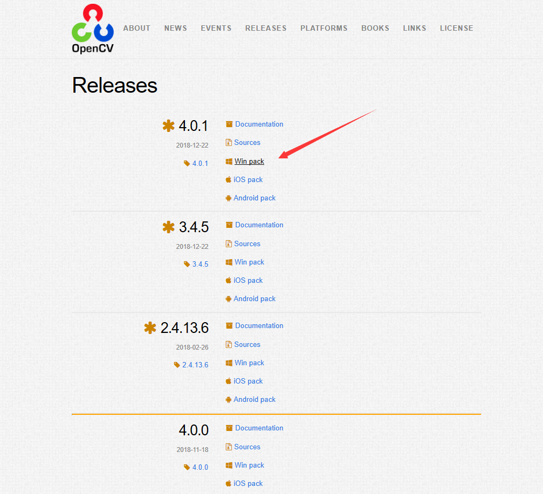Click the 2.4.13.6 Documentation box icon
The image size is (543, 494).
click(229, 325)
